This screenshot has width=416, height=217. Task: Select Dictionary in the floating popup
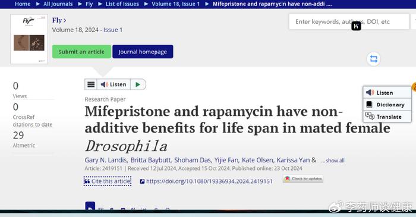(387, 105)
